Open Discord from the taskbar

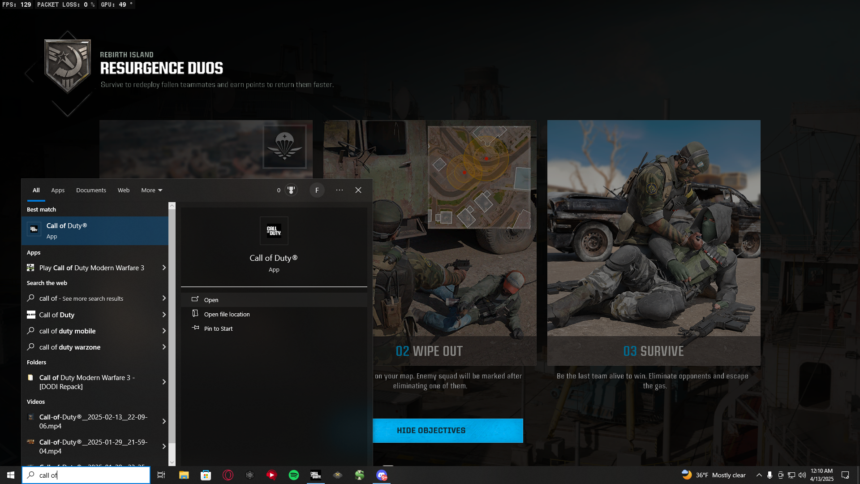coord(382,475)
